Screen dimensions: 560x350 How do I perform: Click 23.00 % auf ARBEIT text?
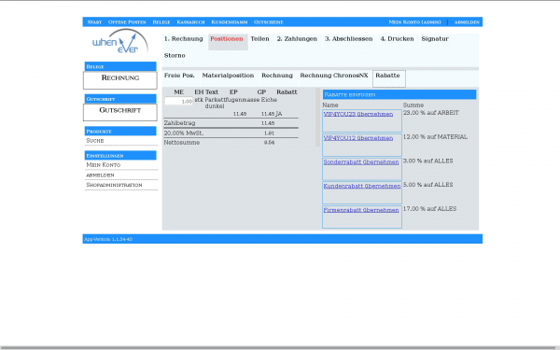pyautogui.click(x=431, y=113)
